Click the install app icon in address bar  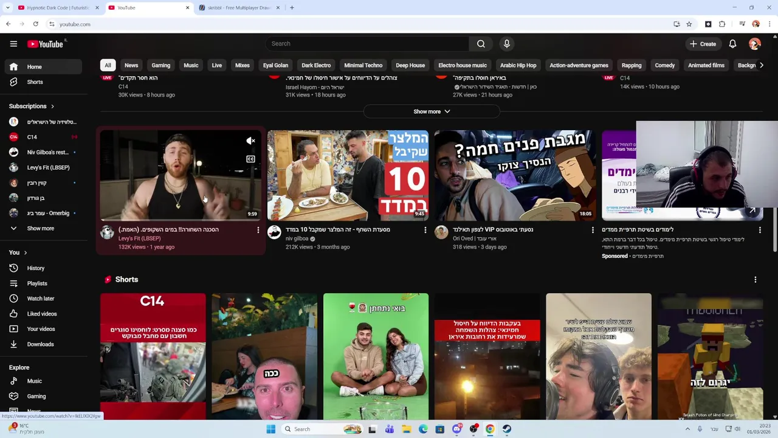676,24
